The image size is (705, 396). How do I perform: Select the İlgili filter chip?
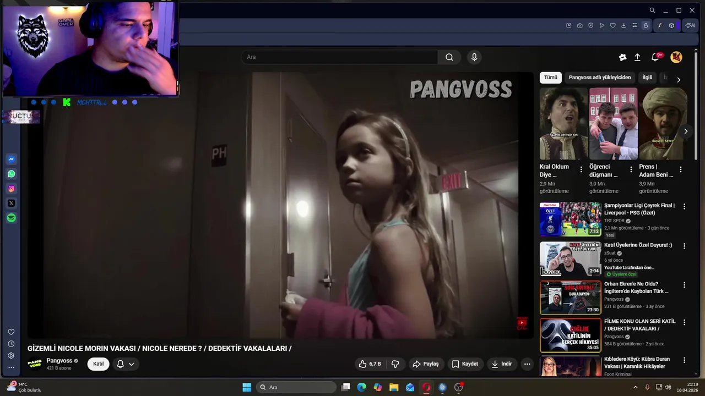[647, 78]
